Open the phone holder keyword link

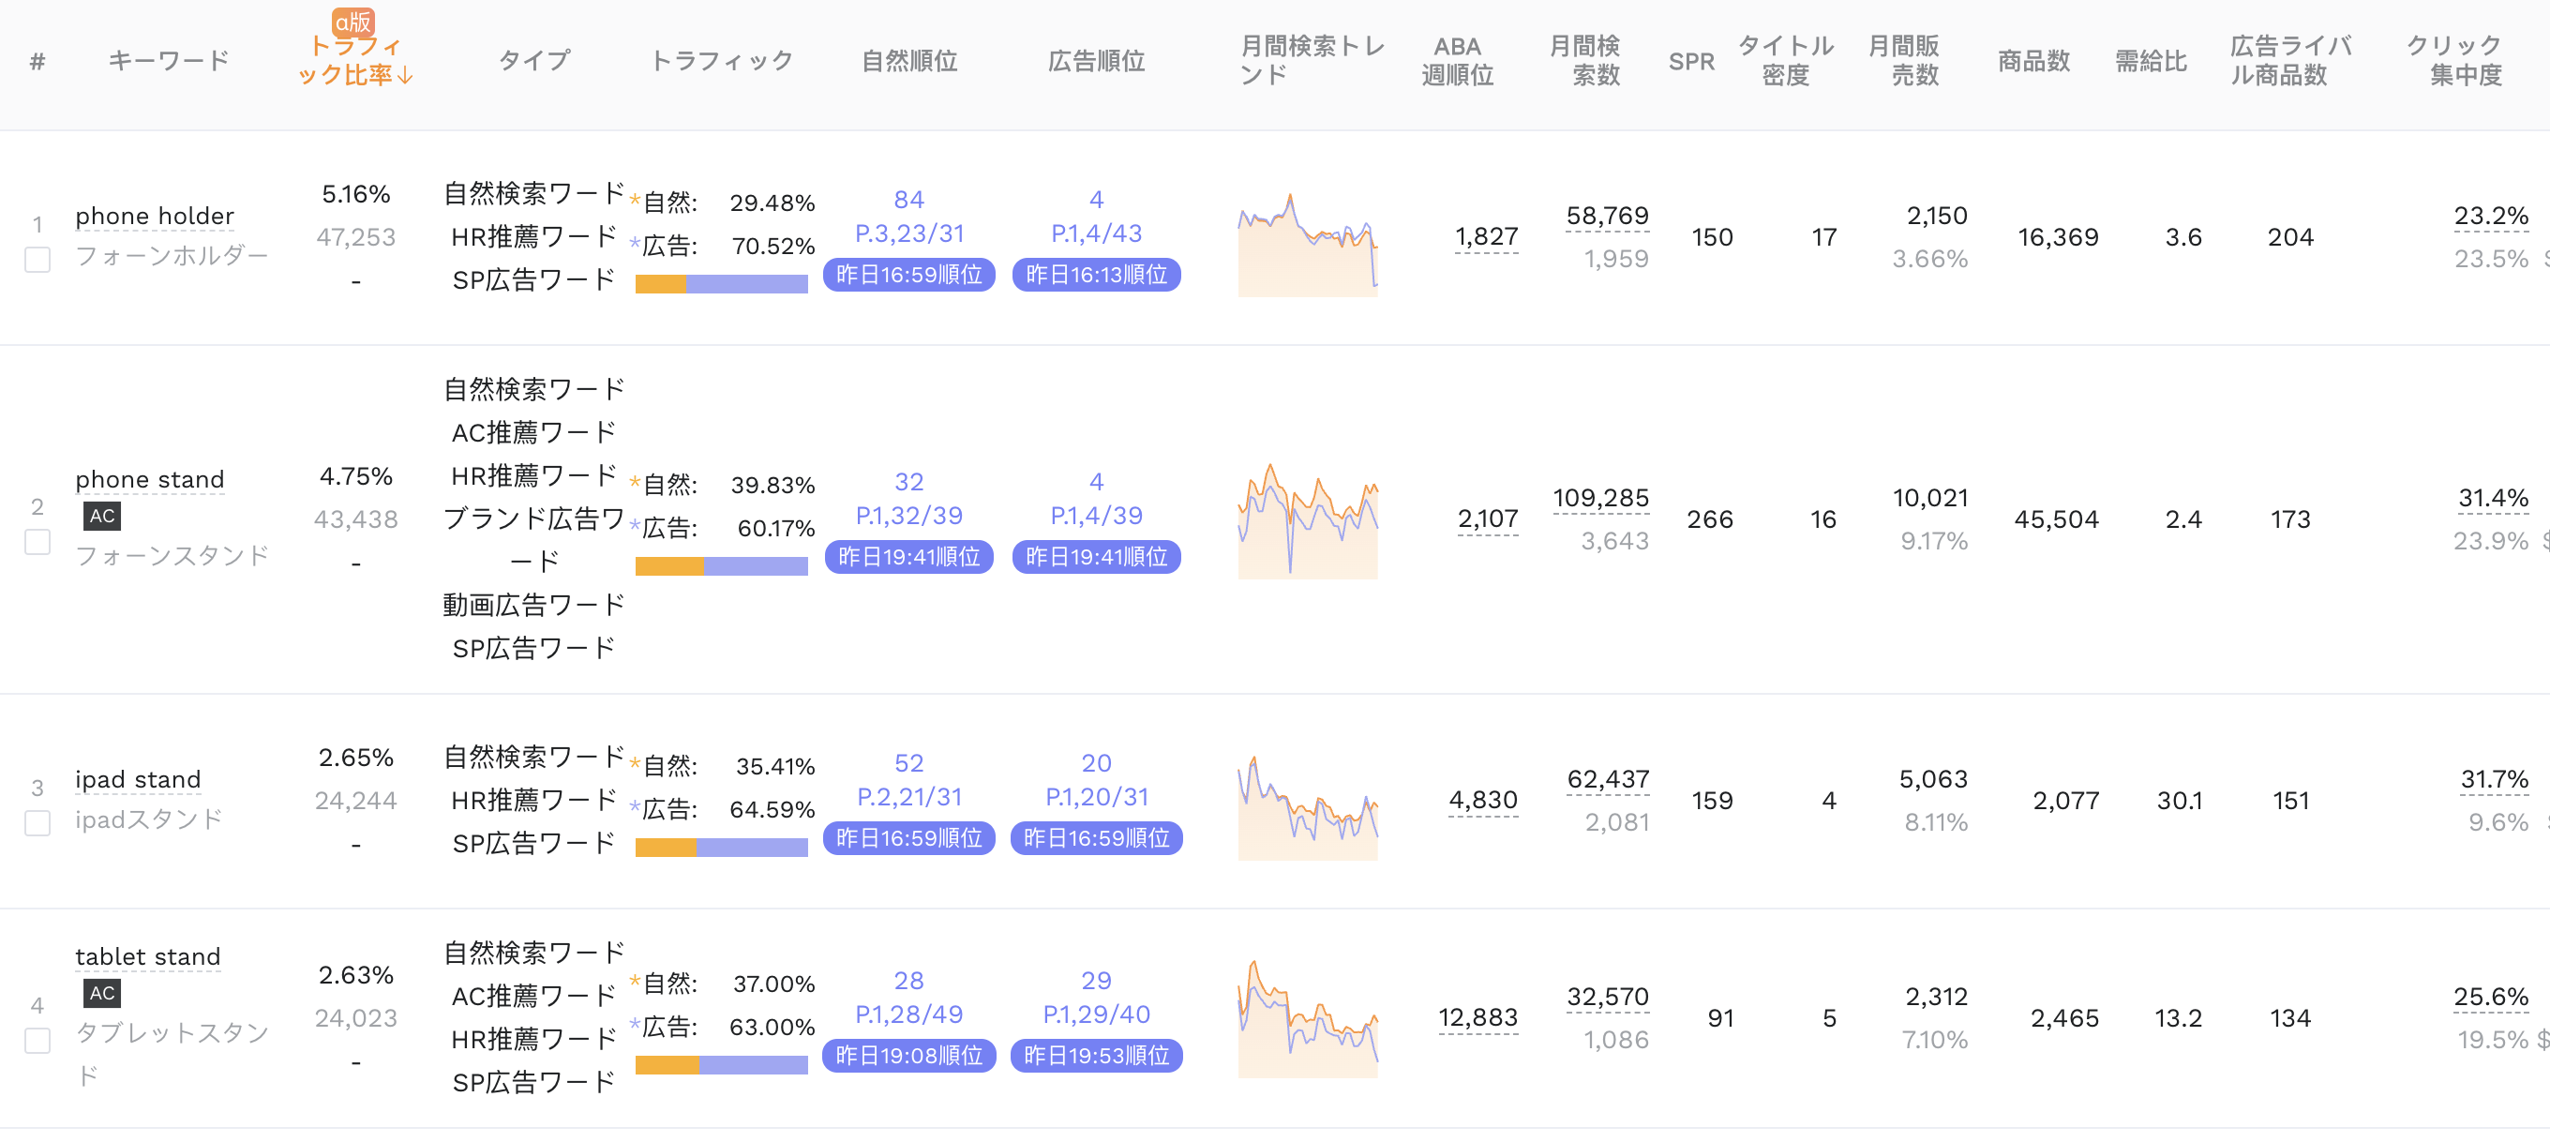pyautogui.click(x=155, y=216)
